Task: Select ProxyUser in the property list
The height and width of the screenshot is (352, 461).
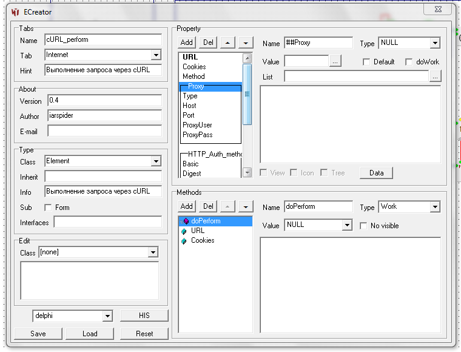Action: click(x=197, y=125)
